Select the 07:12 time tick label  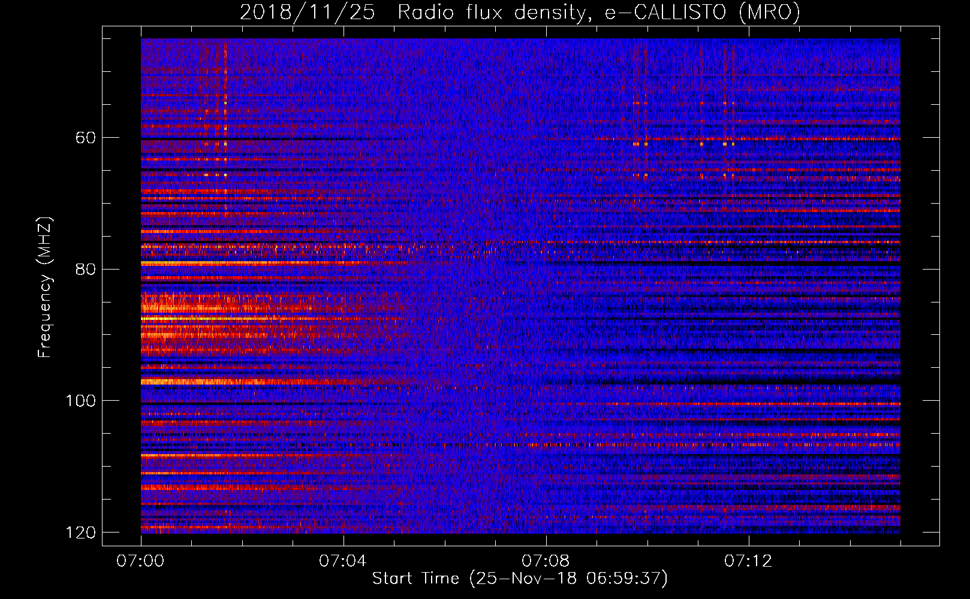748,561
